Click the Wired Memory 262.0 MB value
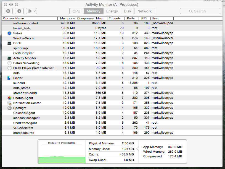The width and height of the screenshot is (225, 169). click(175, 152)
